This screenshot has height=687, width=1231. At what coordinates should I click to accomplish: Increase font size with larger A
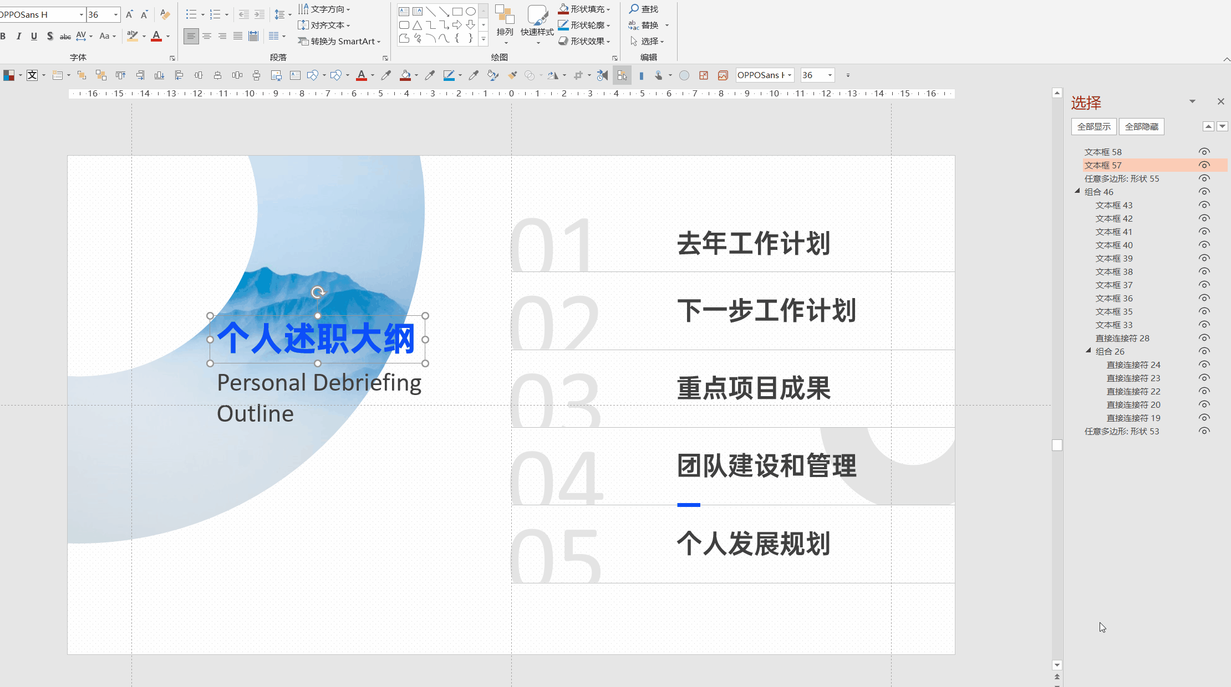click(129, 14)
